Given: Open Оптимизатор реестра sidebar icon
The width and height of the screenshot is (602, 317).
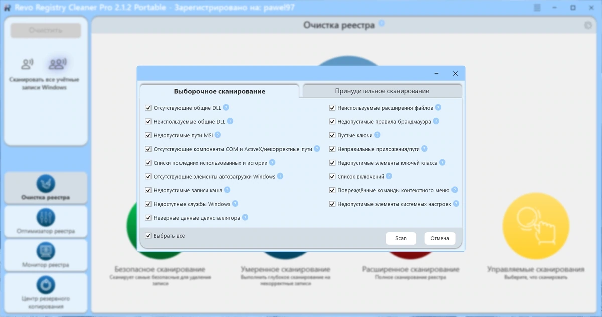Looking at the screenshot, I should 46,217.
